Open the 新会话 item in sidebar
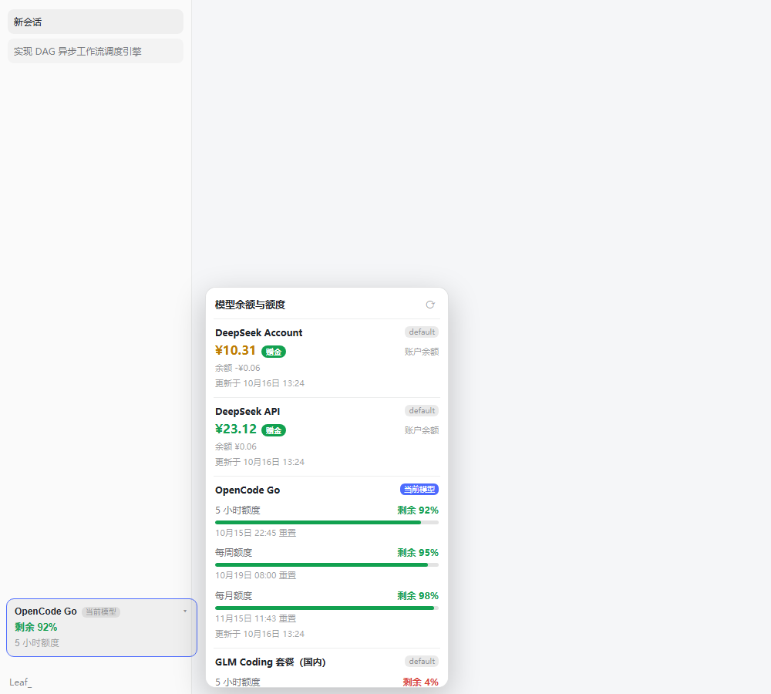The height and width of the screenshot is (694, 771). (96, 22)
